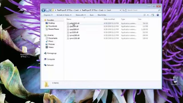Open the Share with menu
The height and width of the screenshot is (103, 183).
click(81, 15)
